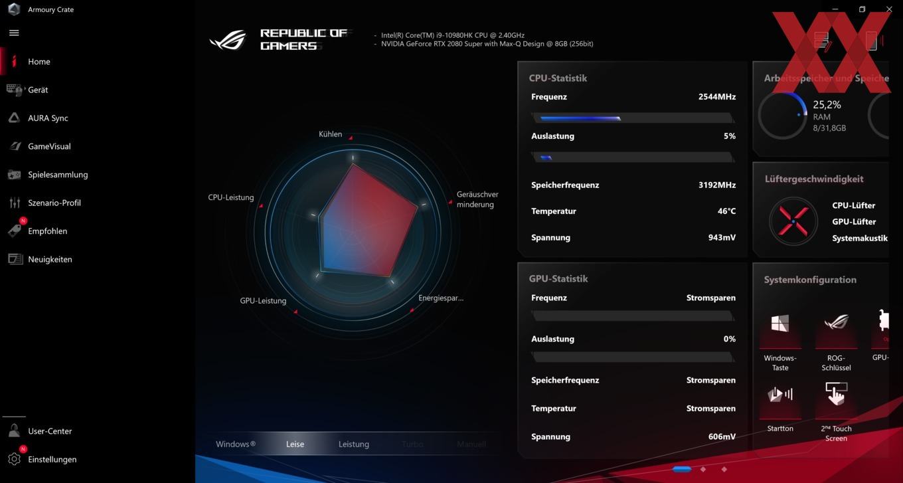Viewport: 903px width, 483px height.
Task: Click the Energiespar... radar label
Action: [x=441, y=298]
